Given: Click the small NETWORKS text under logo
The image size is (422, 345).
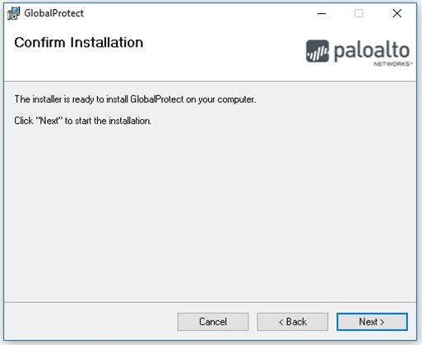Looking at the screenshot, I should pyautogui.click(x=392, y=64).
